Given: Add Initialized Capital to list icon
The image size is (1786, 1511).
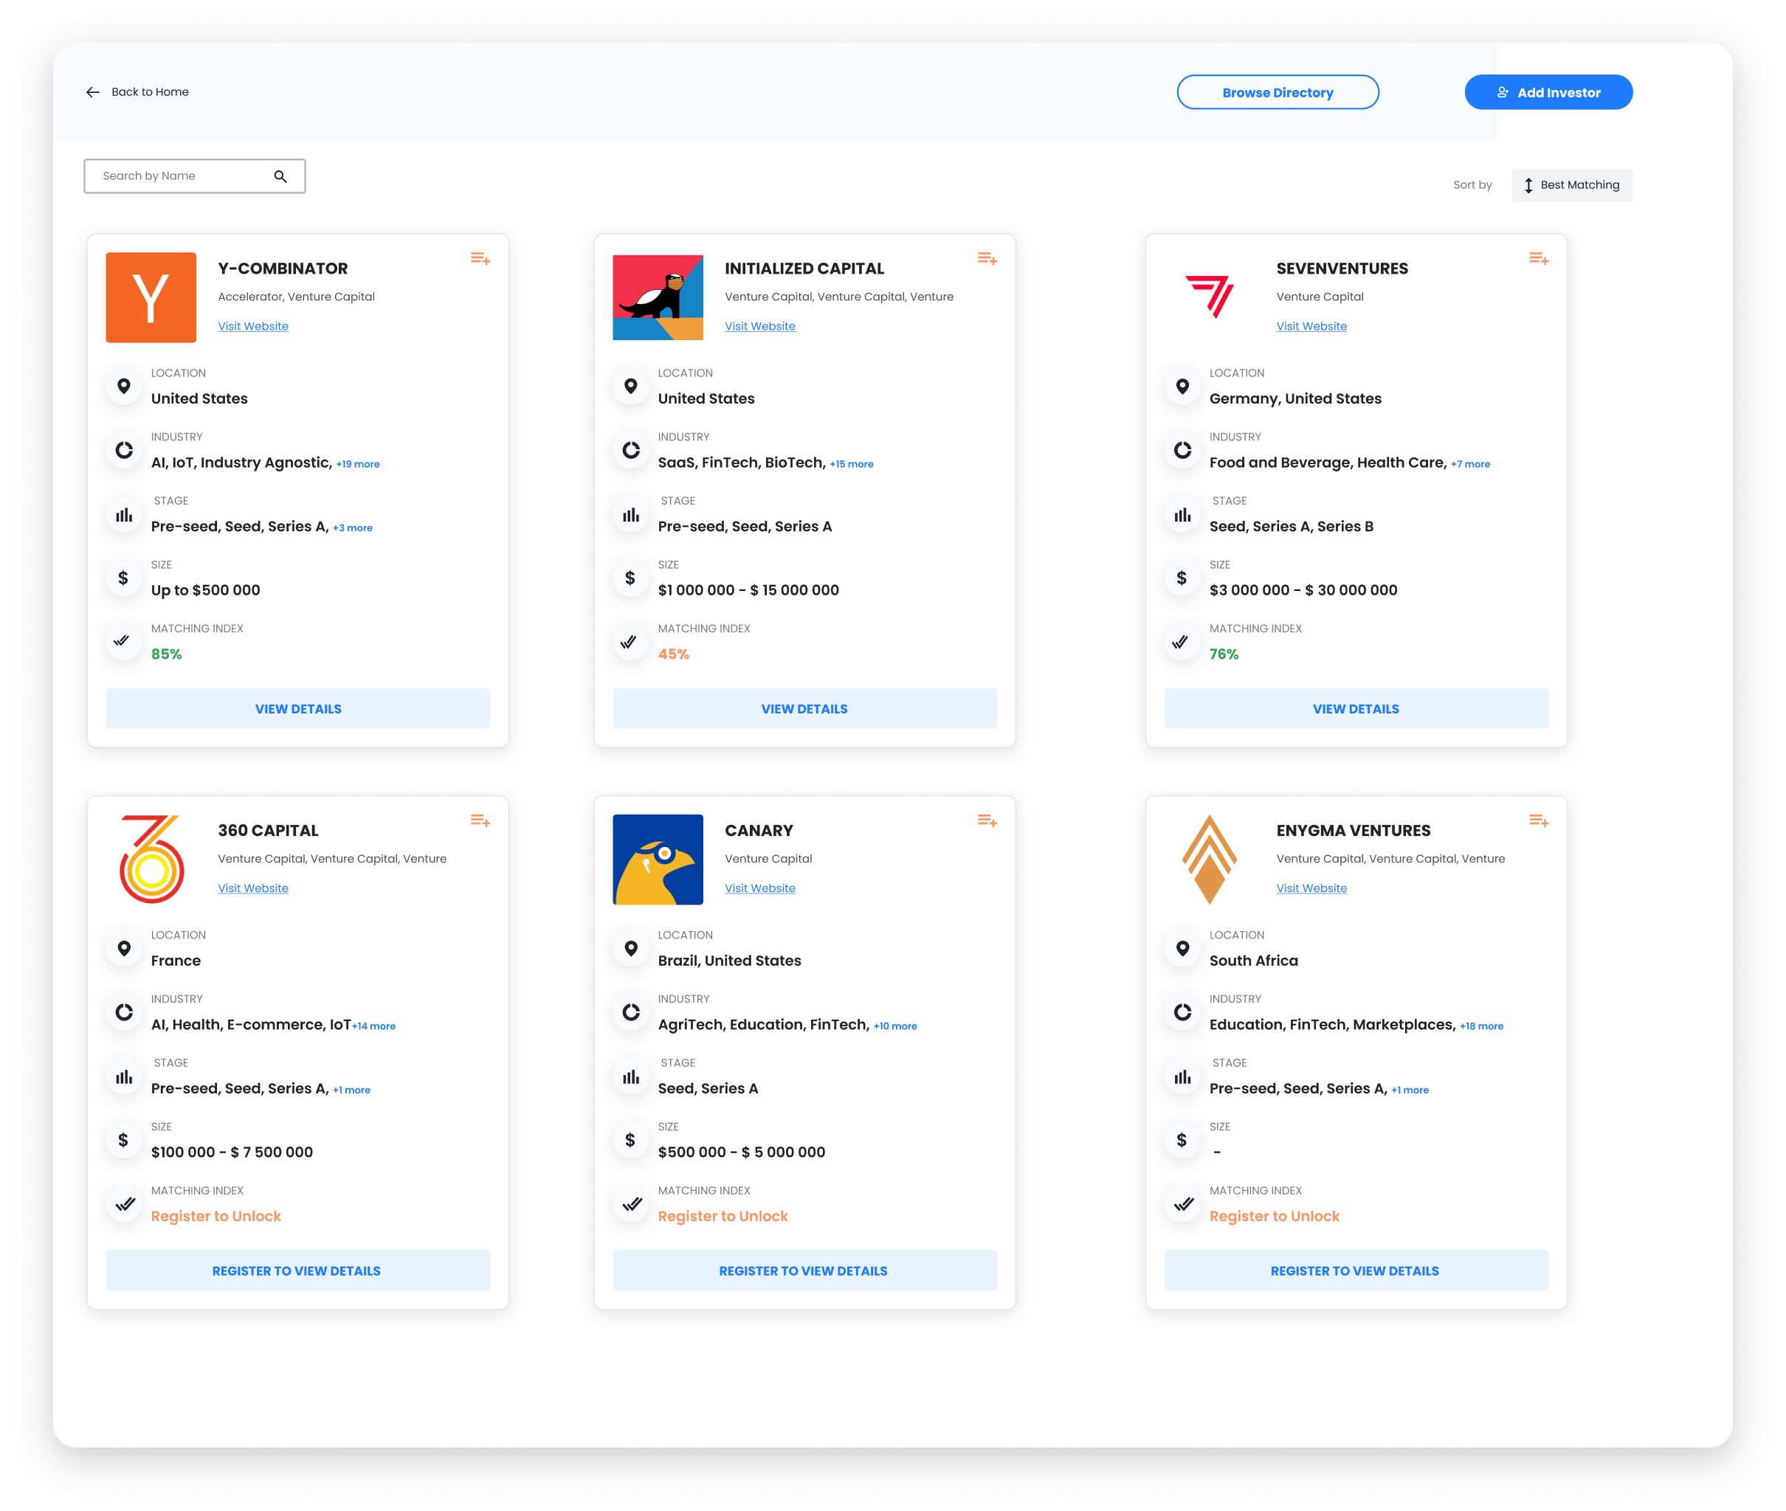Looking at the screenshot, I should (987, 259).
